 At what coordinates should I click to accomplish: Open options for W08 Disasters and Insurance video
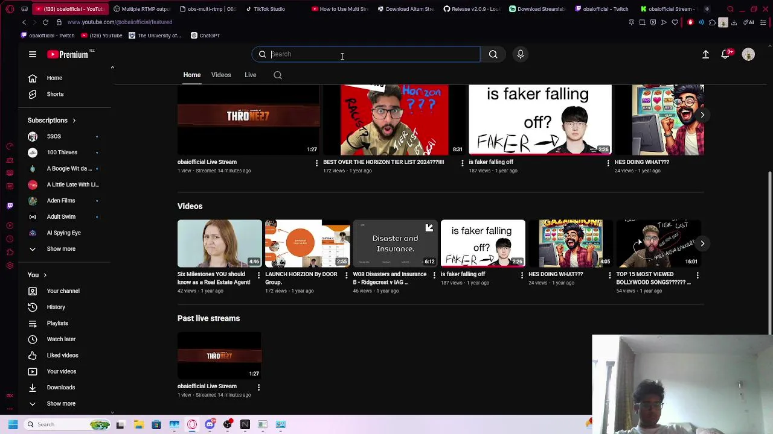434,275
